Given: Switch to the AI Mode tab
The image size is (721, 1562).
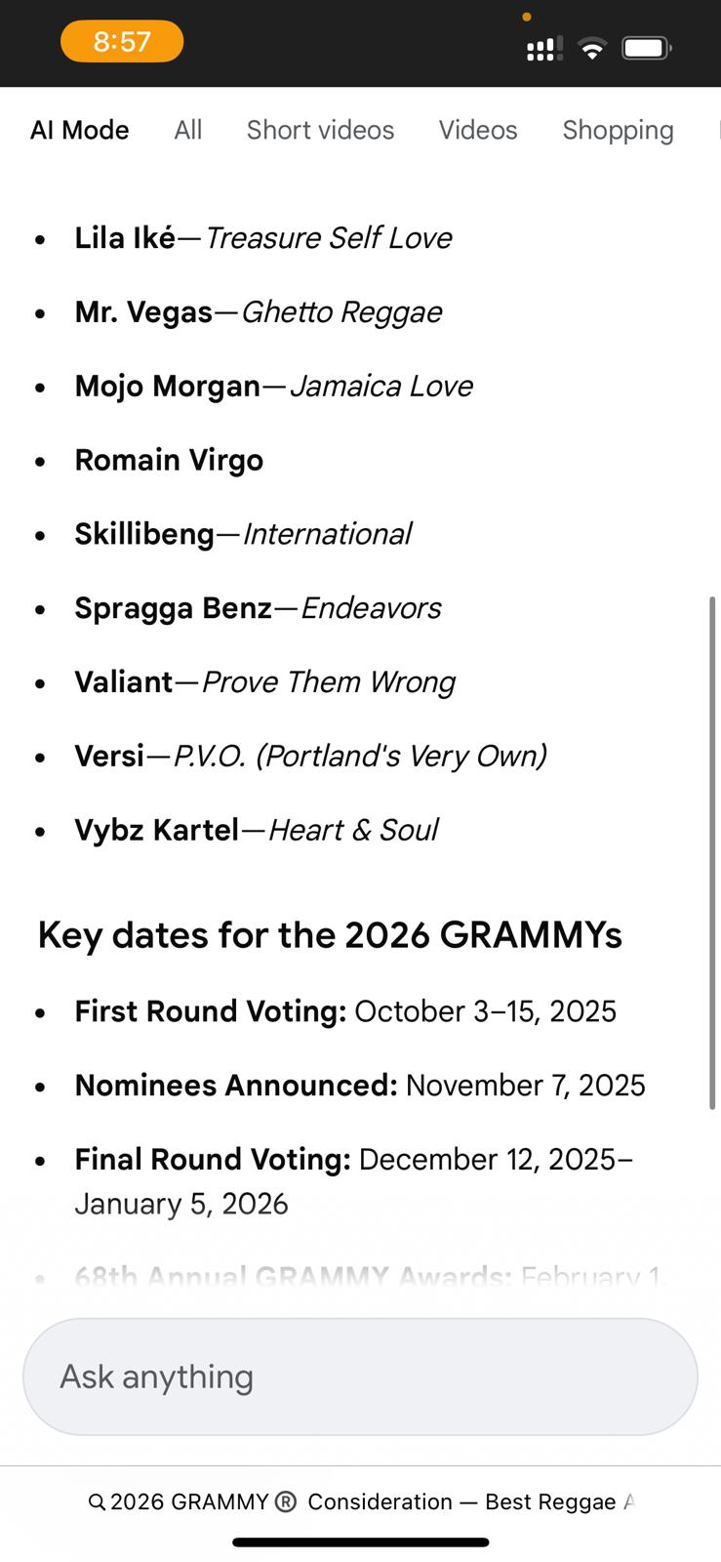Looking at the screenshot, I should coord(80,130).
